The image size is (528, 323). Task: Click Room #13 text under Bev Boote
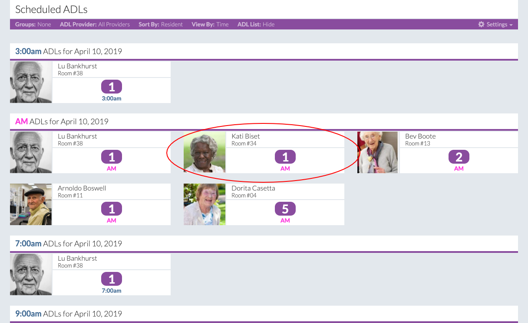tap(418, 143)
